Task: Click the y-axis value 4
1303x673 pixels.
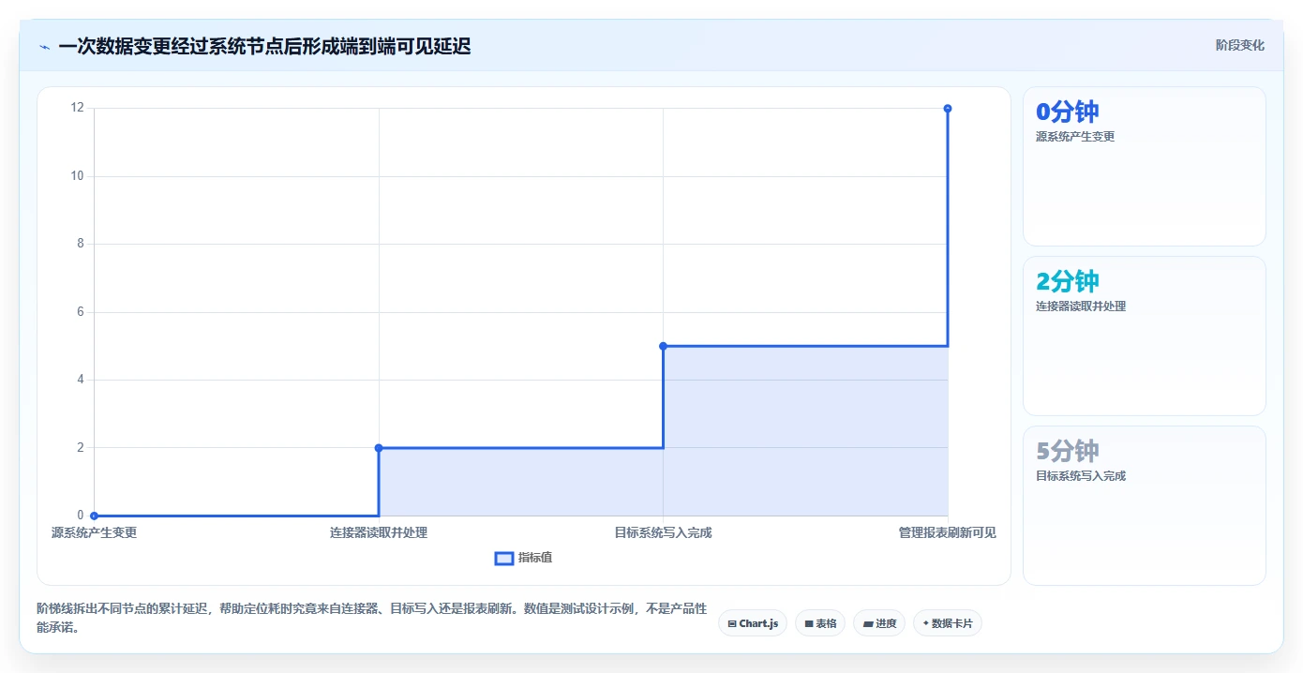Action: 81,380
